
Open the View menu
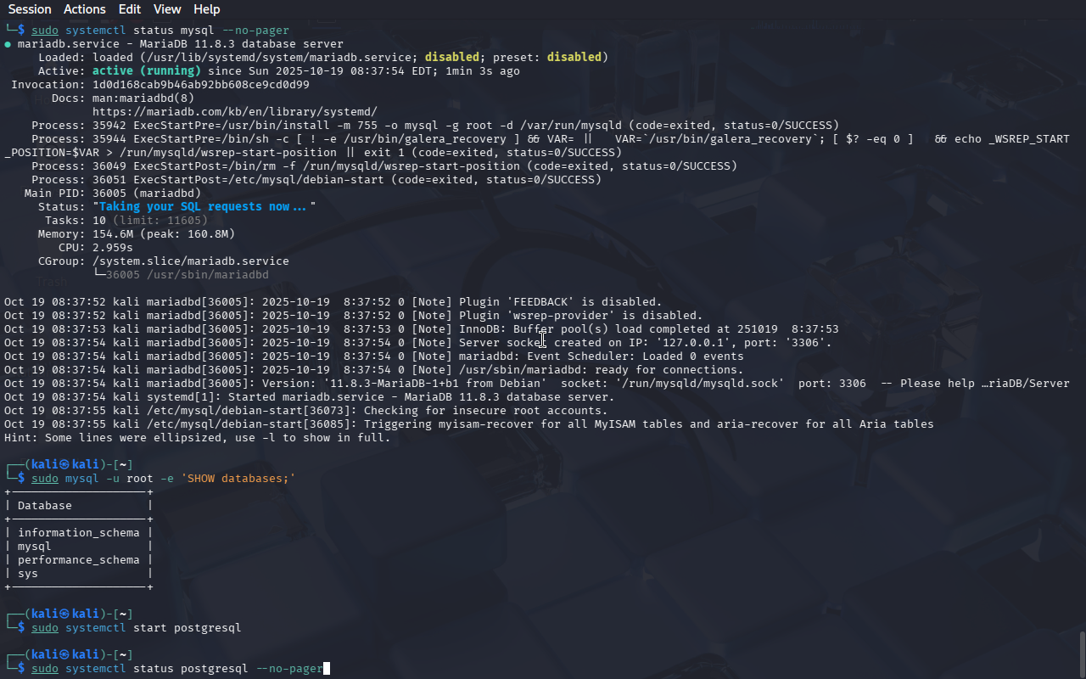tap(167, 9)
